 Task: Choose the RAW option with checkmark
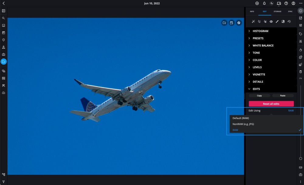point(267,130)
